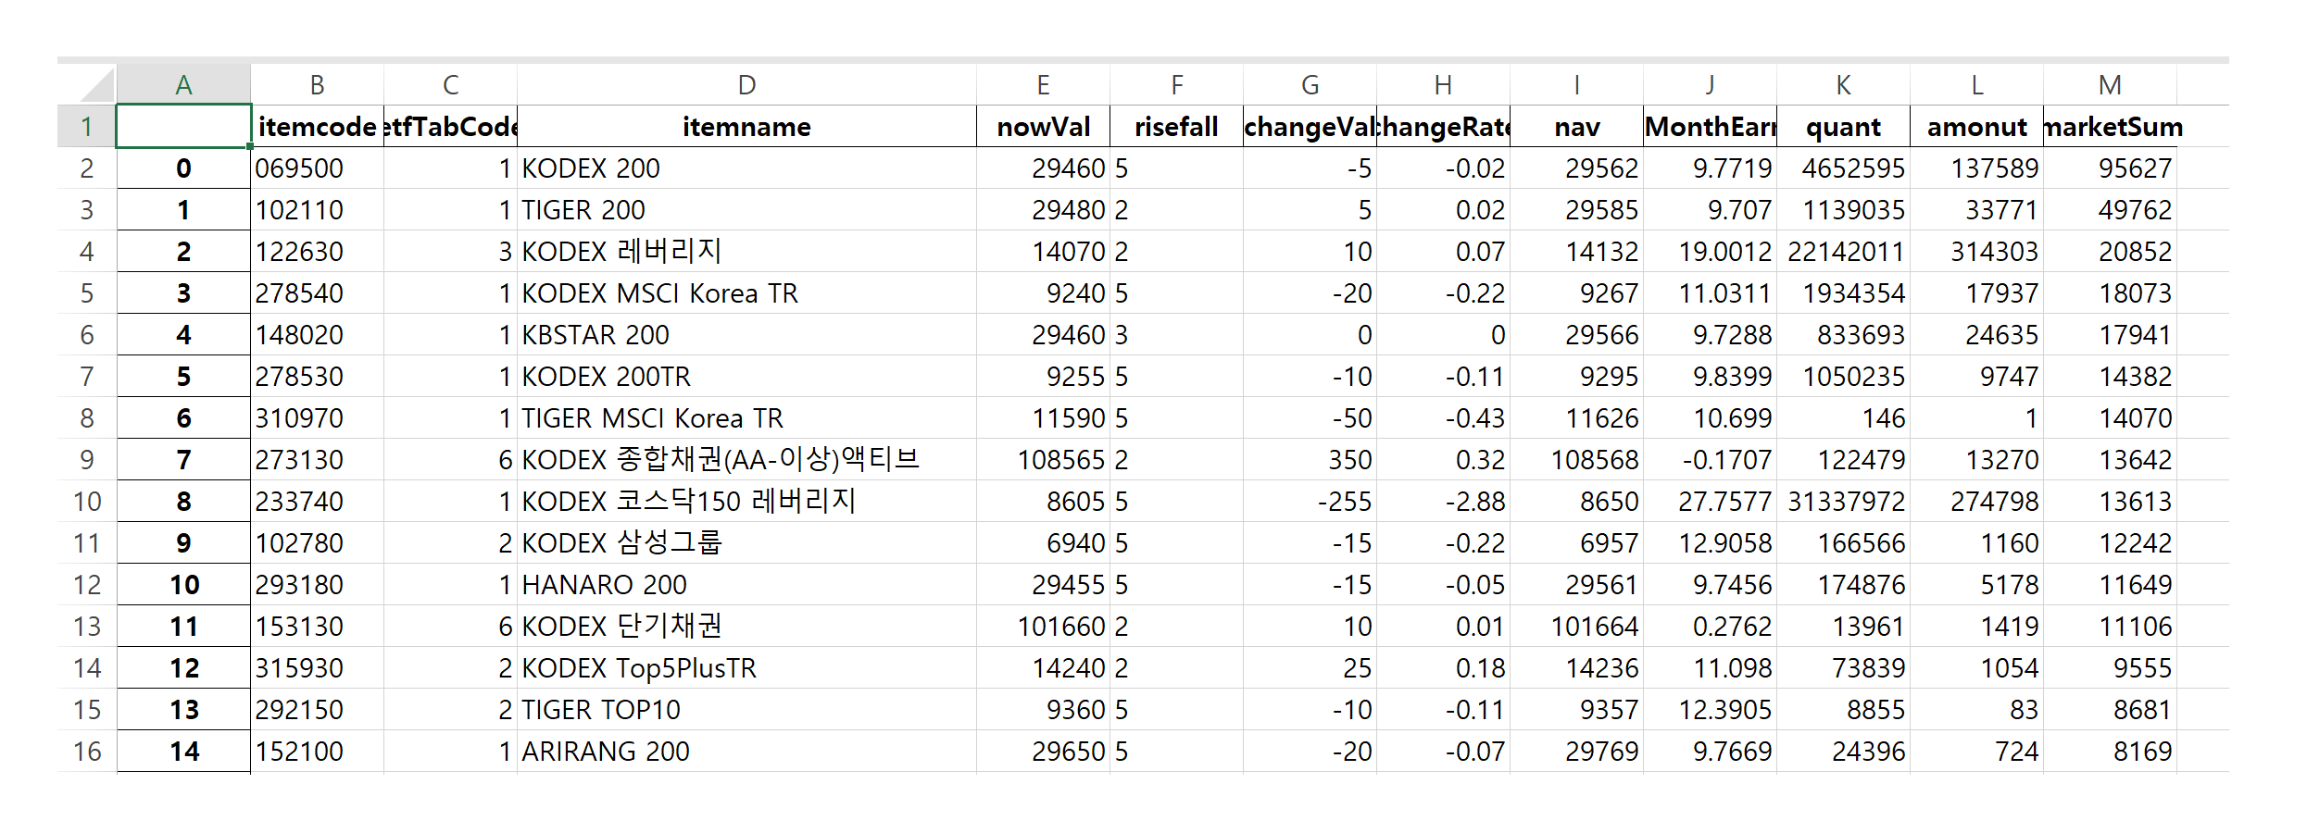The width and height of the screenshot is (2307, 833).
Task: Select the cell 'KODEX 레버리지'
Action: (746, 252)
